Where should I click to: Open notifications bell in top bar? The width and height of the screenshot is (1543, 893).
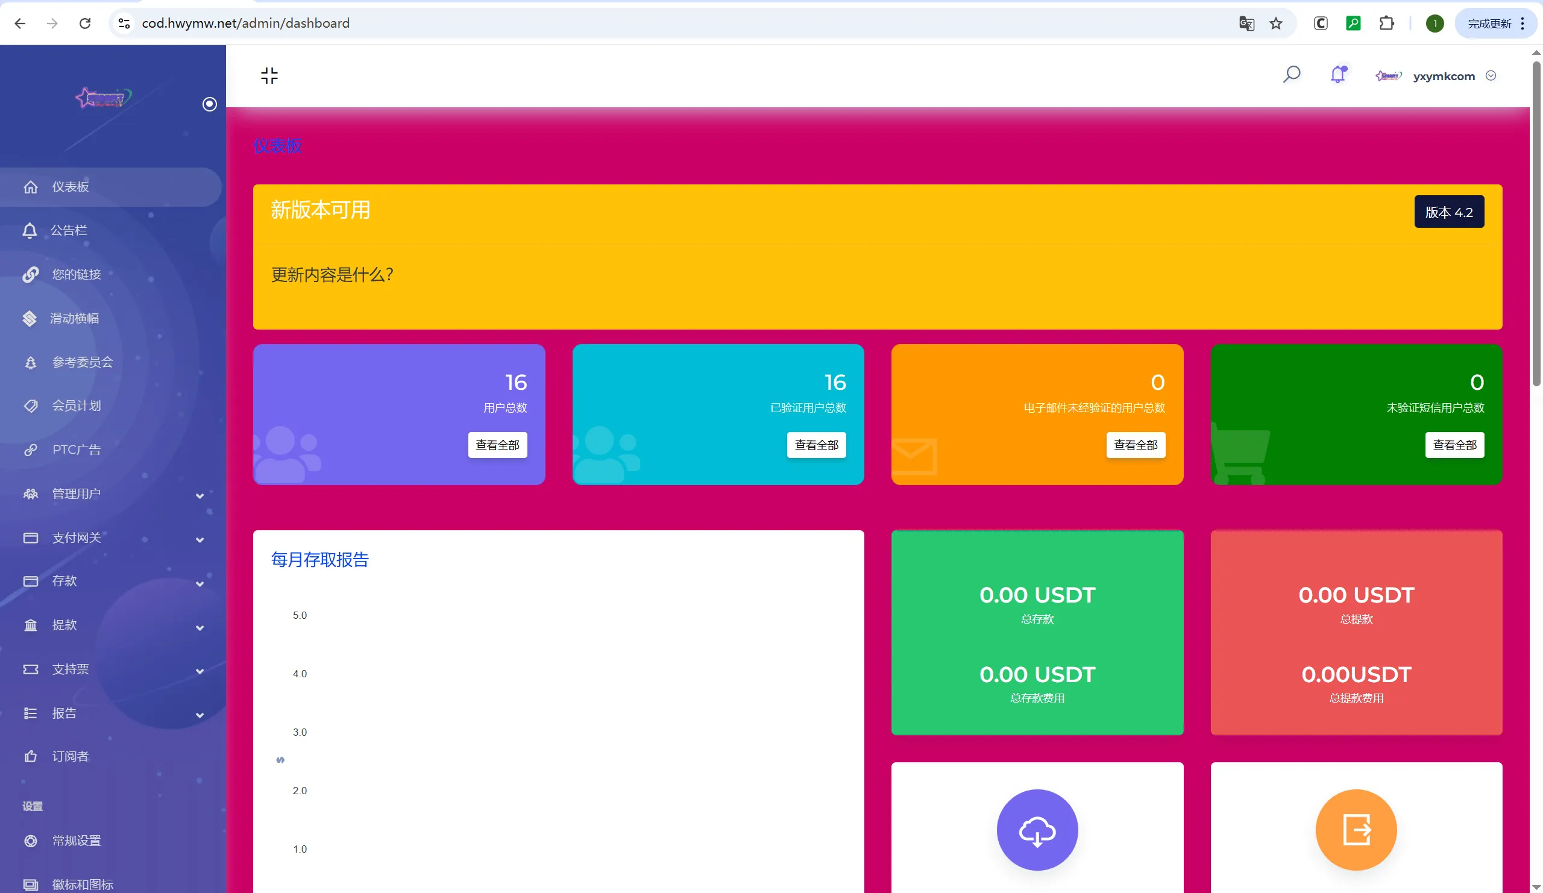click(1338, 75)
